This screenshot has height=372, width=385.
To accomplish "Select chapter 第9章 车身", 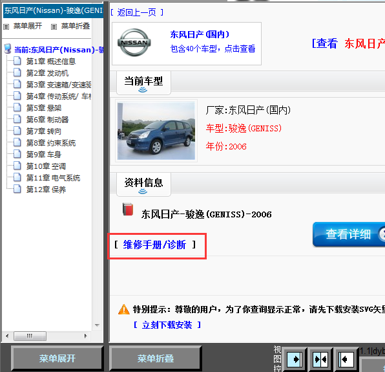I will click(44, 155).
